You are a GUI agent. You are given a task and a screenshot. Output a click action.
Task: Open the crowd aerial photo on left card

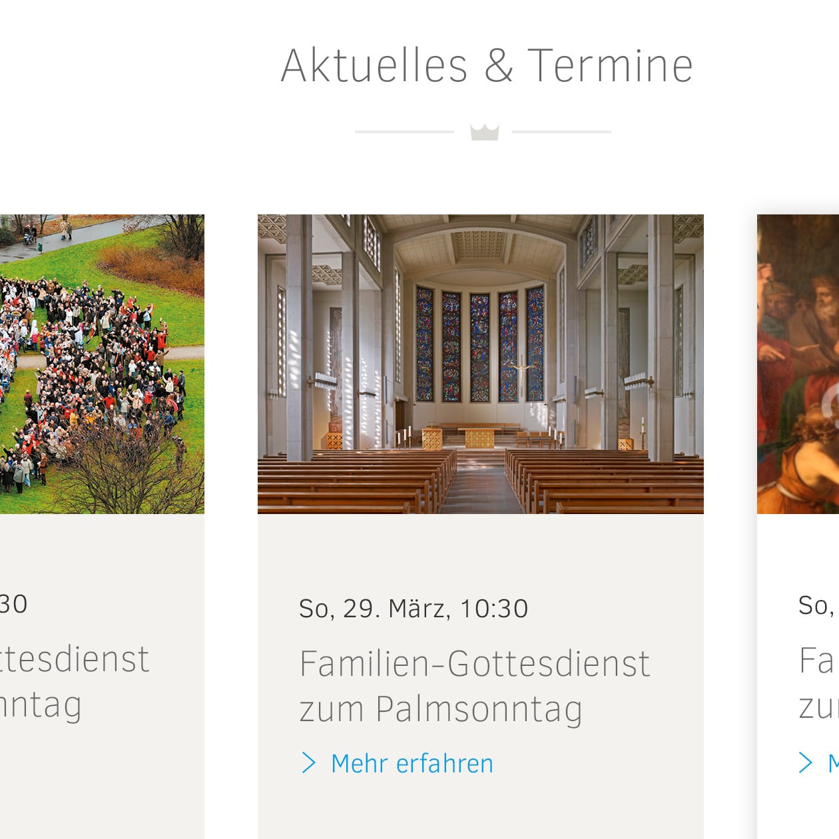click(x=102, y=364)
